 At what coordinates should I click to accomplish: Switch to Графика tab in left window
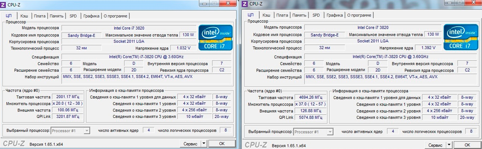pos(91,16)
